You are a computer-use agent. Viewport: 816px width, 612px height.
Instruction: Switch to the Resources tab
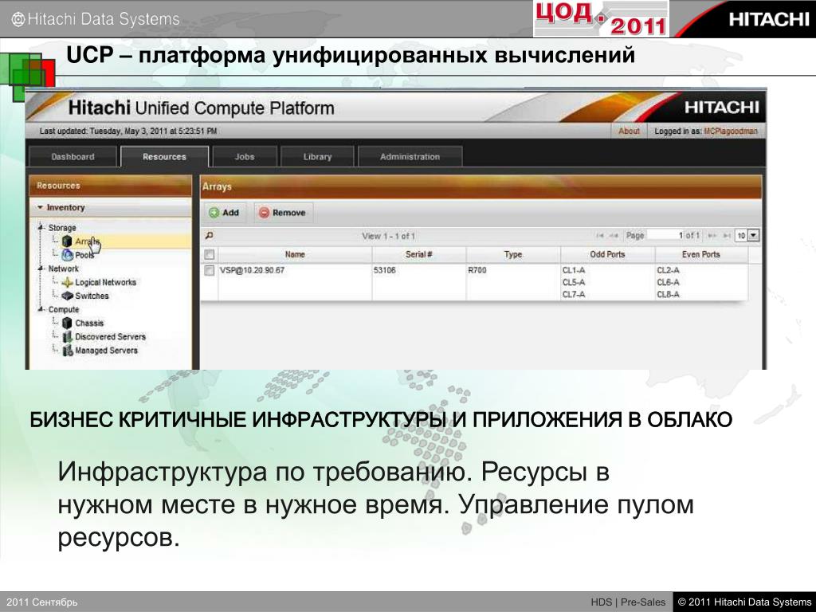pos(164,157)
